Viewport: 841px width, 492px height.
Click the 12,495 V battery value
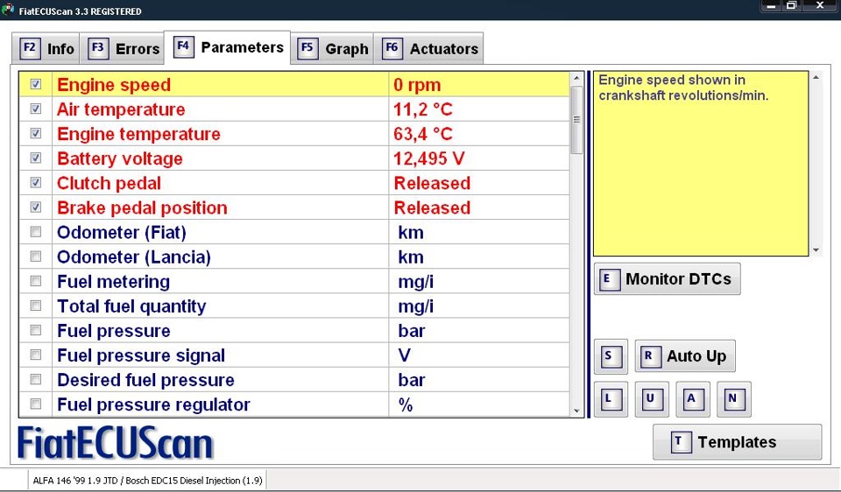[x=428, y=158]
